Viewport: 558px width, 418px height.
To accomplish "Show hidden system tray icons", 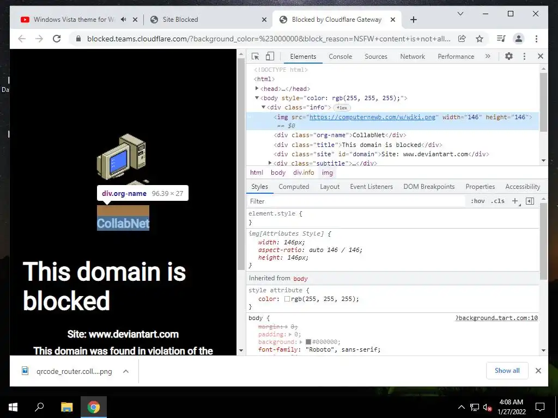I will (x=461, y=407).
